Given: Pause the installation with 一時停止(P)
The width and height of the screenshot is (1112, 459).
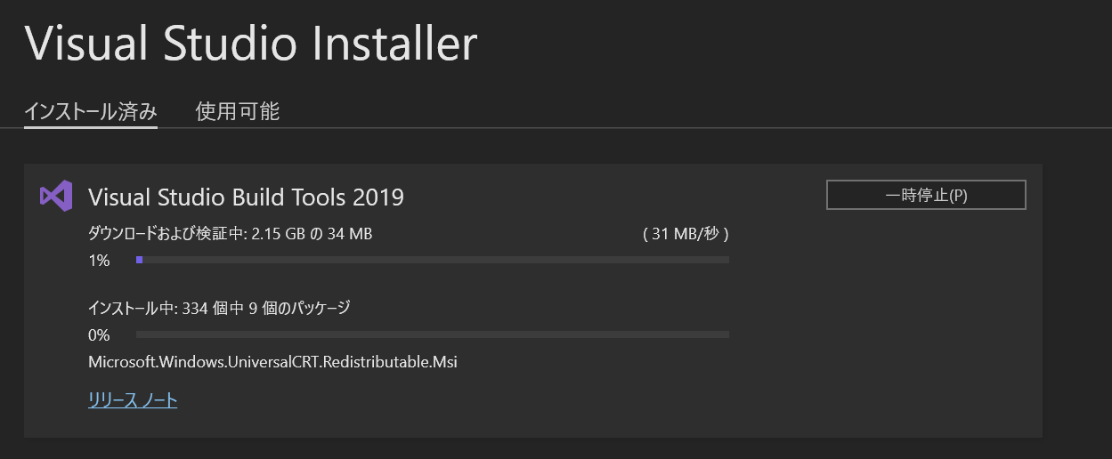Looking at the screenshot, I should coord(926,196).
